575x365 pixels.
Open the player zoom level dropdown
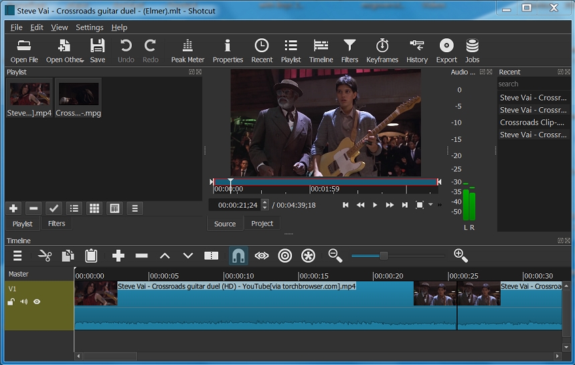(x=430, y=205)
